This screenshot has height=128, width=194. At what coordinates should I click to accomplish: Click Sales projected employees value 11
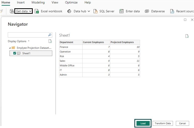[x=125, y=61]
